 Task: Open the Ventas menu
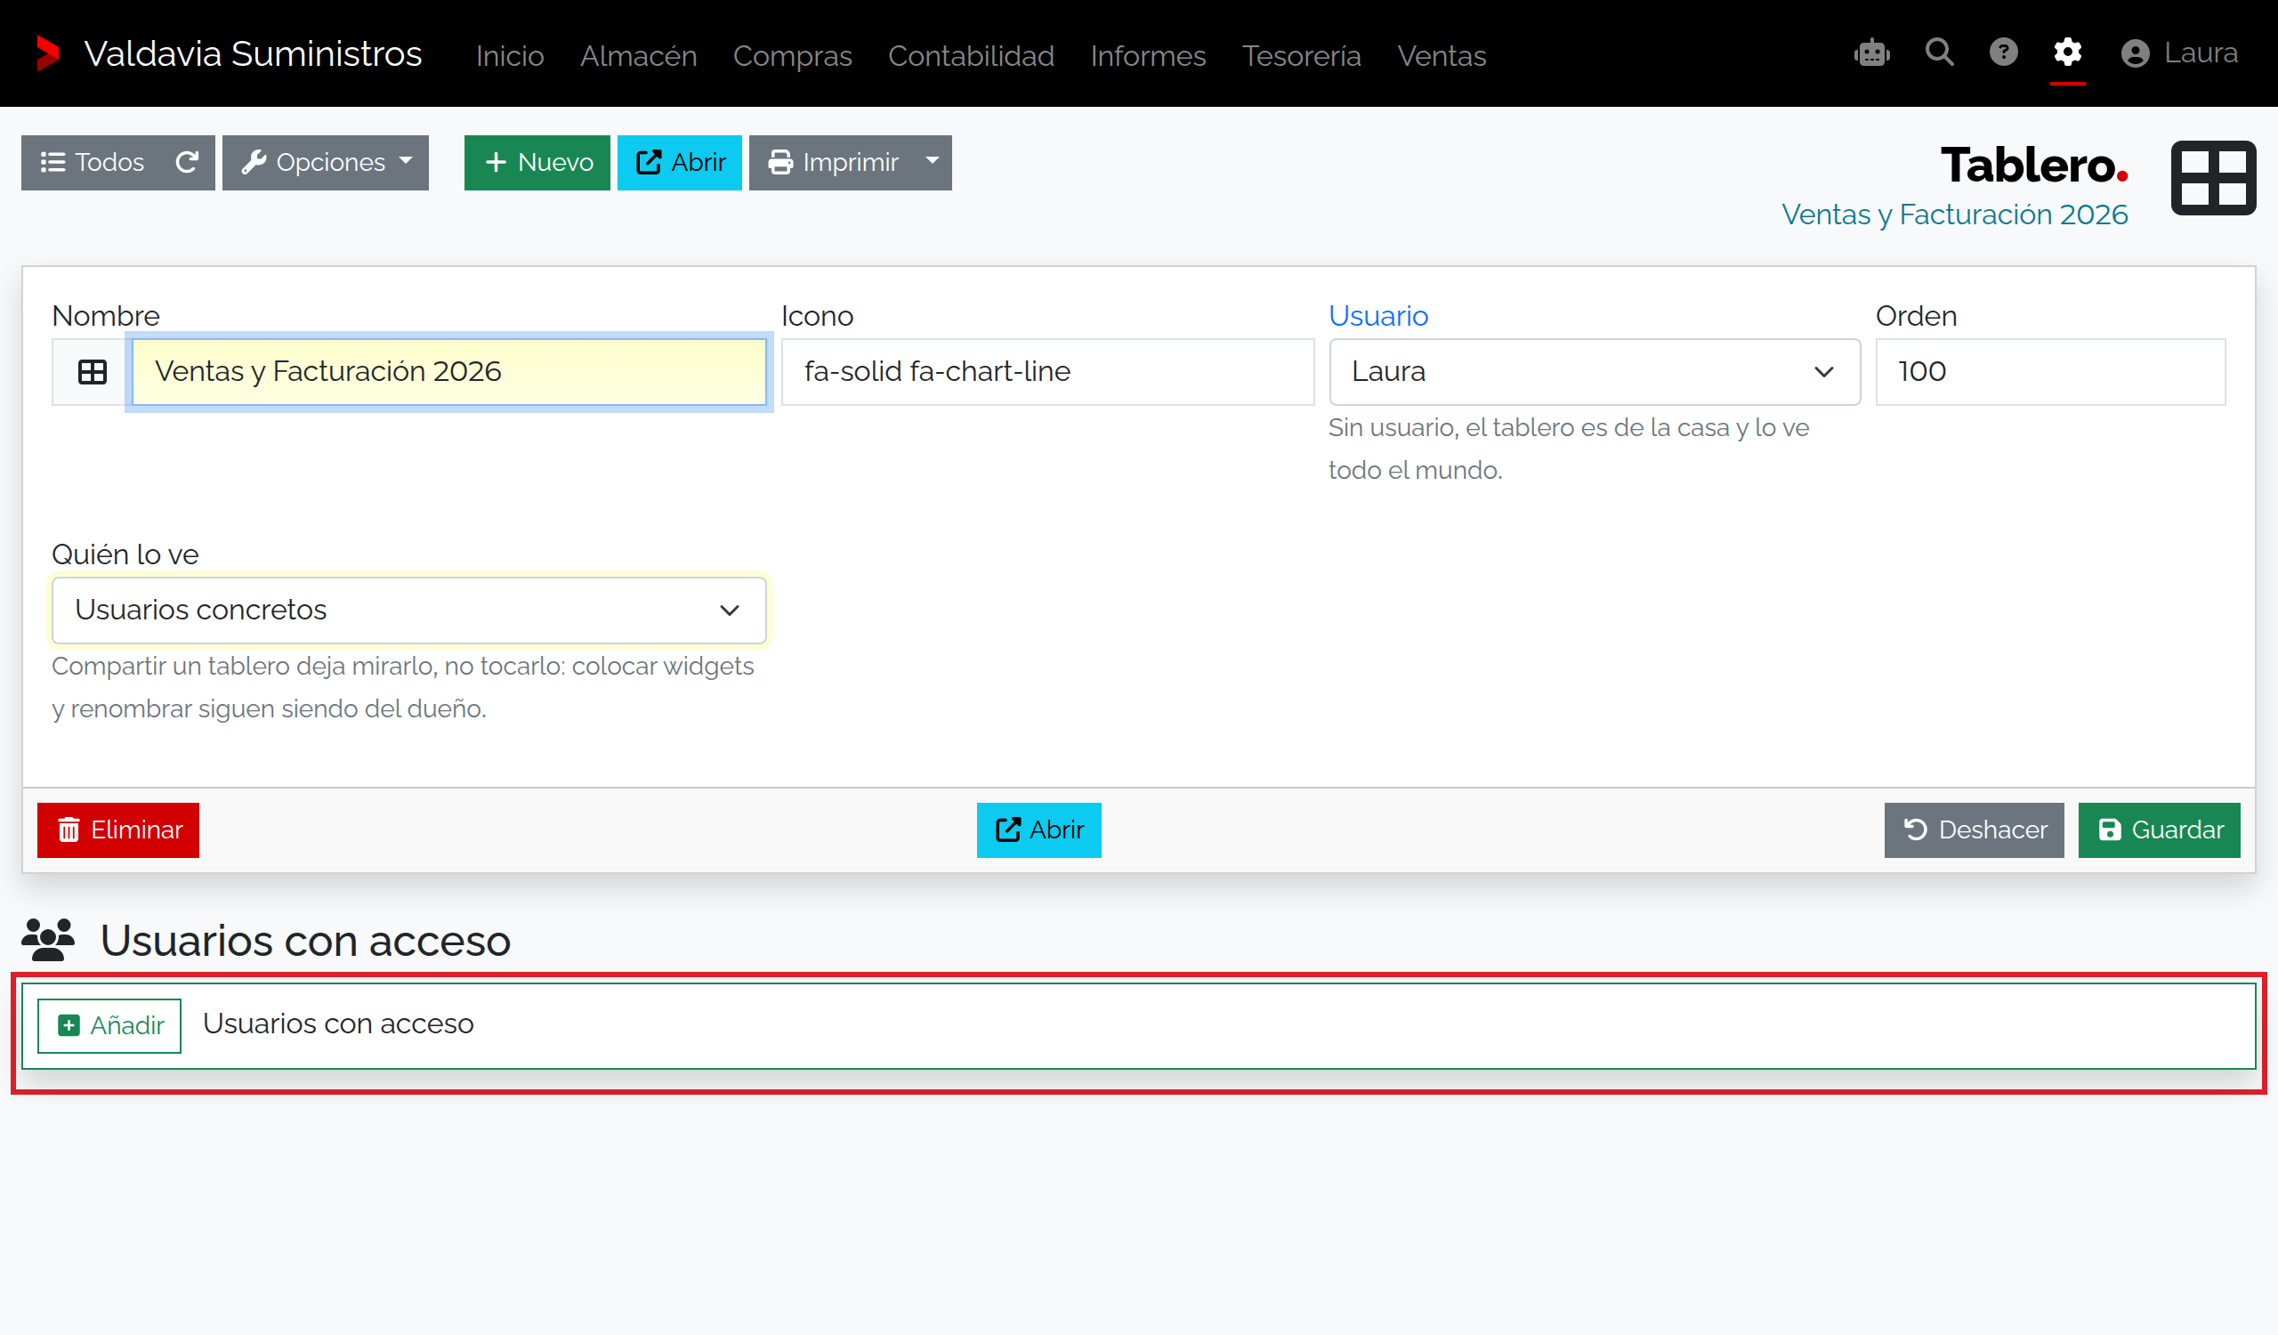1441,56
